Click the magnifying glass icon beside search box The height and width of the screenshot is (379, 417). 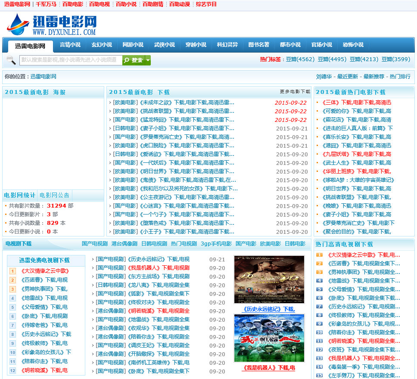11,60
